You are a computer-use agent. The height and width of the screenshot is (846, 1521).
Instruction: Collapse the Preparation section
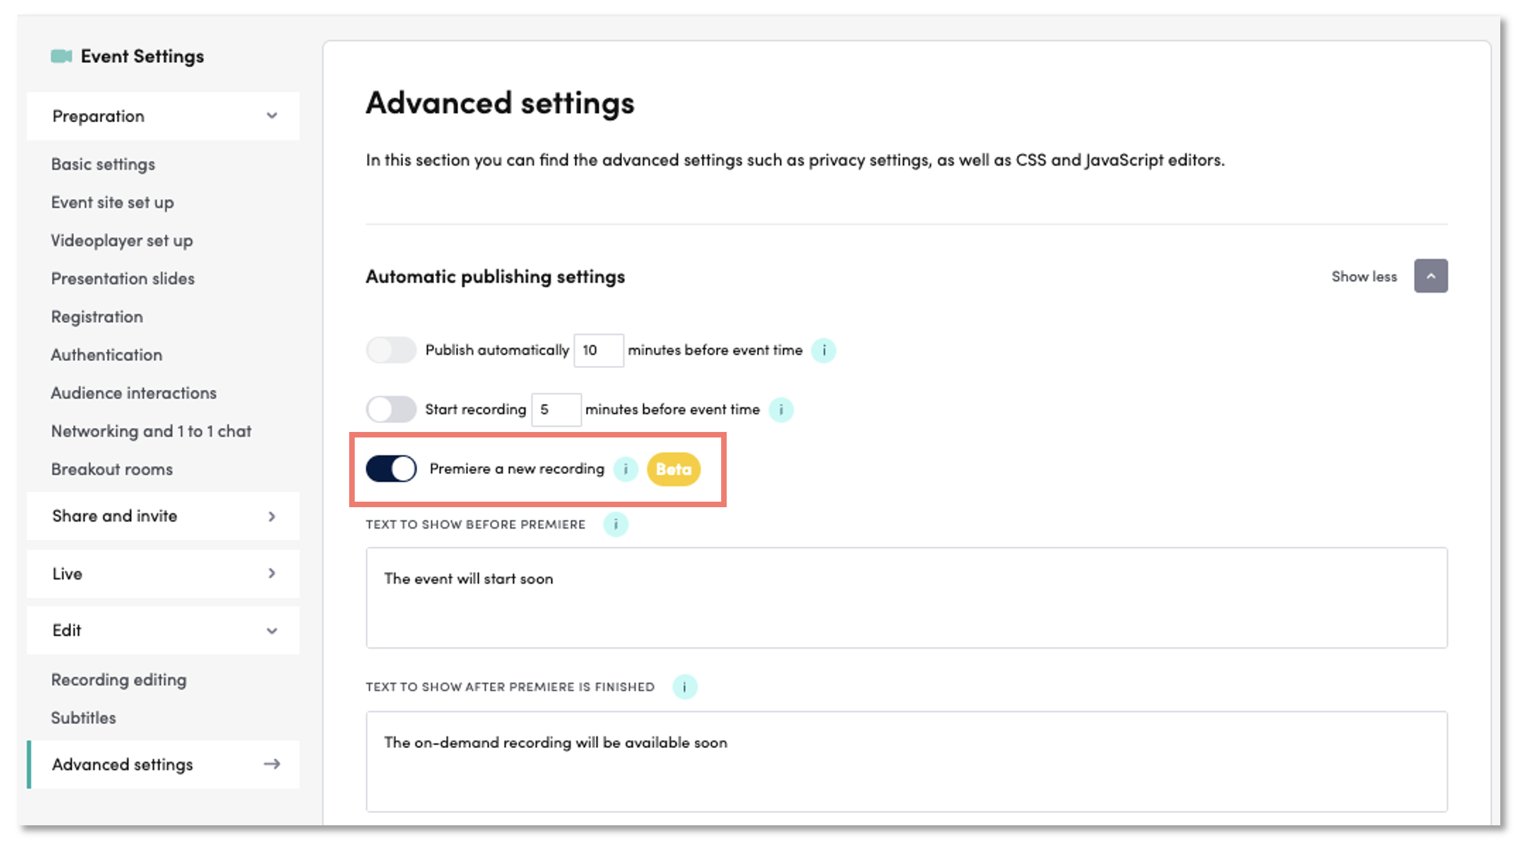click(272, 116)
